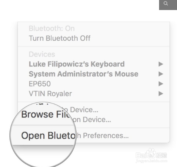The height and width of the screenshot is (167, 177).
Task: Choose the VTIN Royaler device text
Action: 50,94
